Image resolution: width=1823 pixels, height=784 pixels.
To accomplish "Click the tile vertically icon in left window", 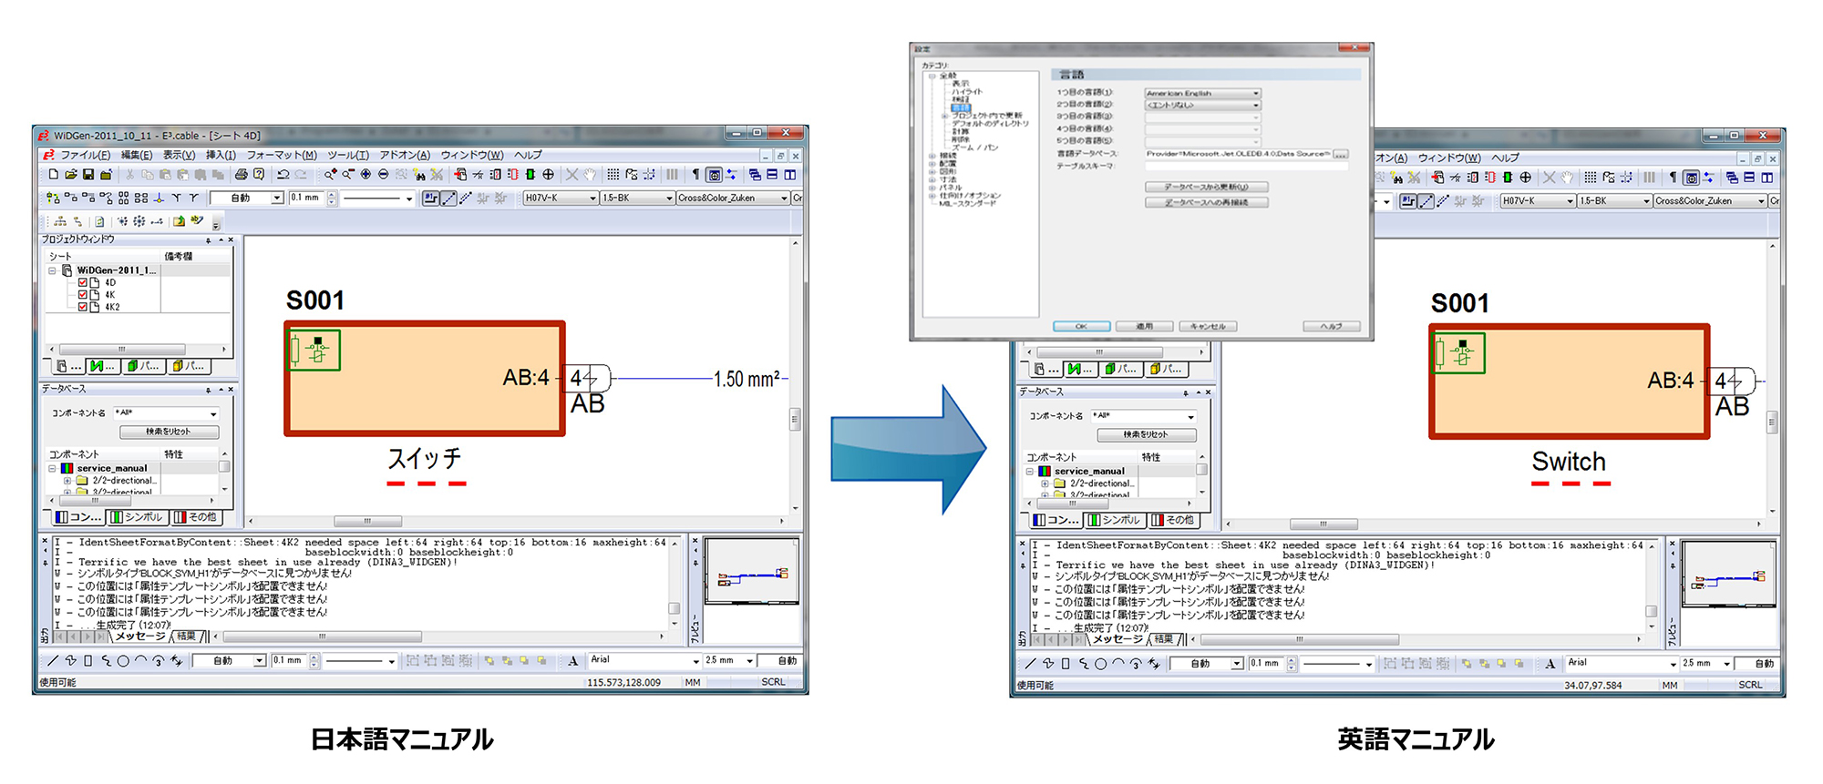I will click(790, 175).
